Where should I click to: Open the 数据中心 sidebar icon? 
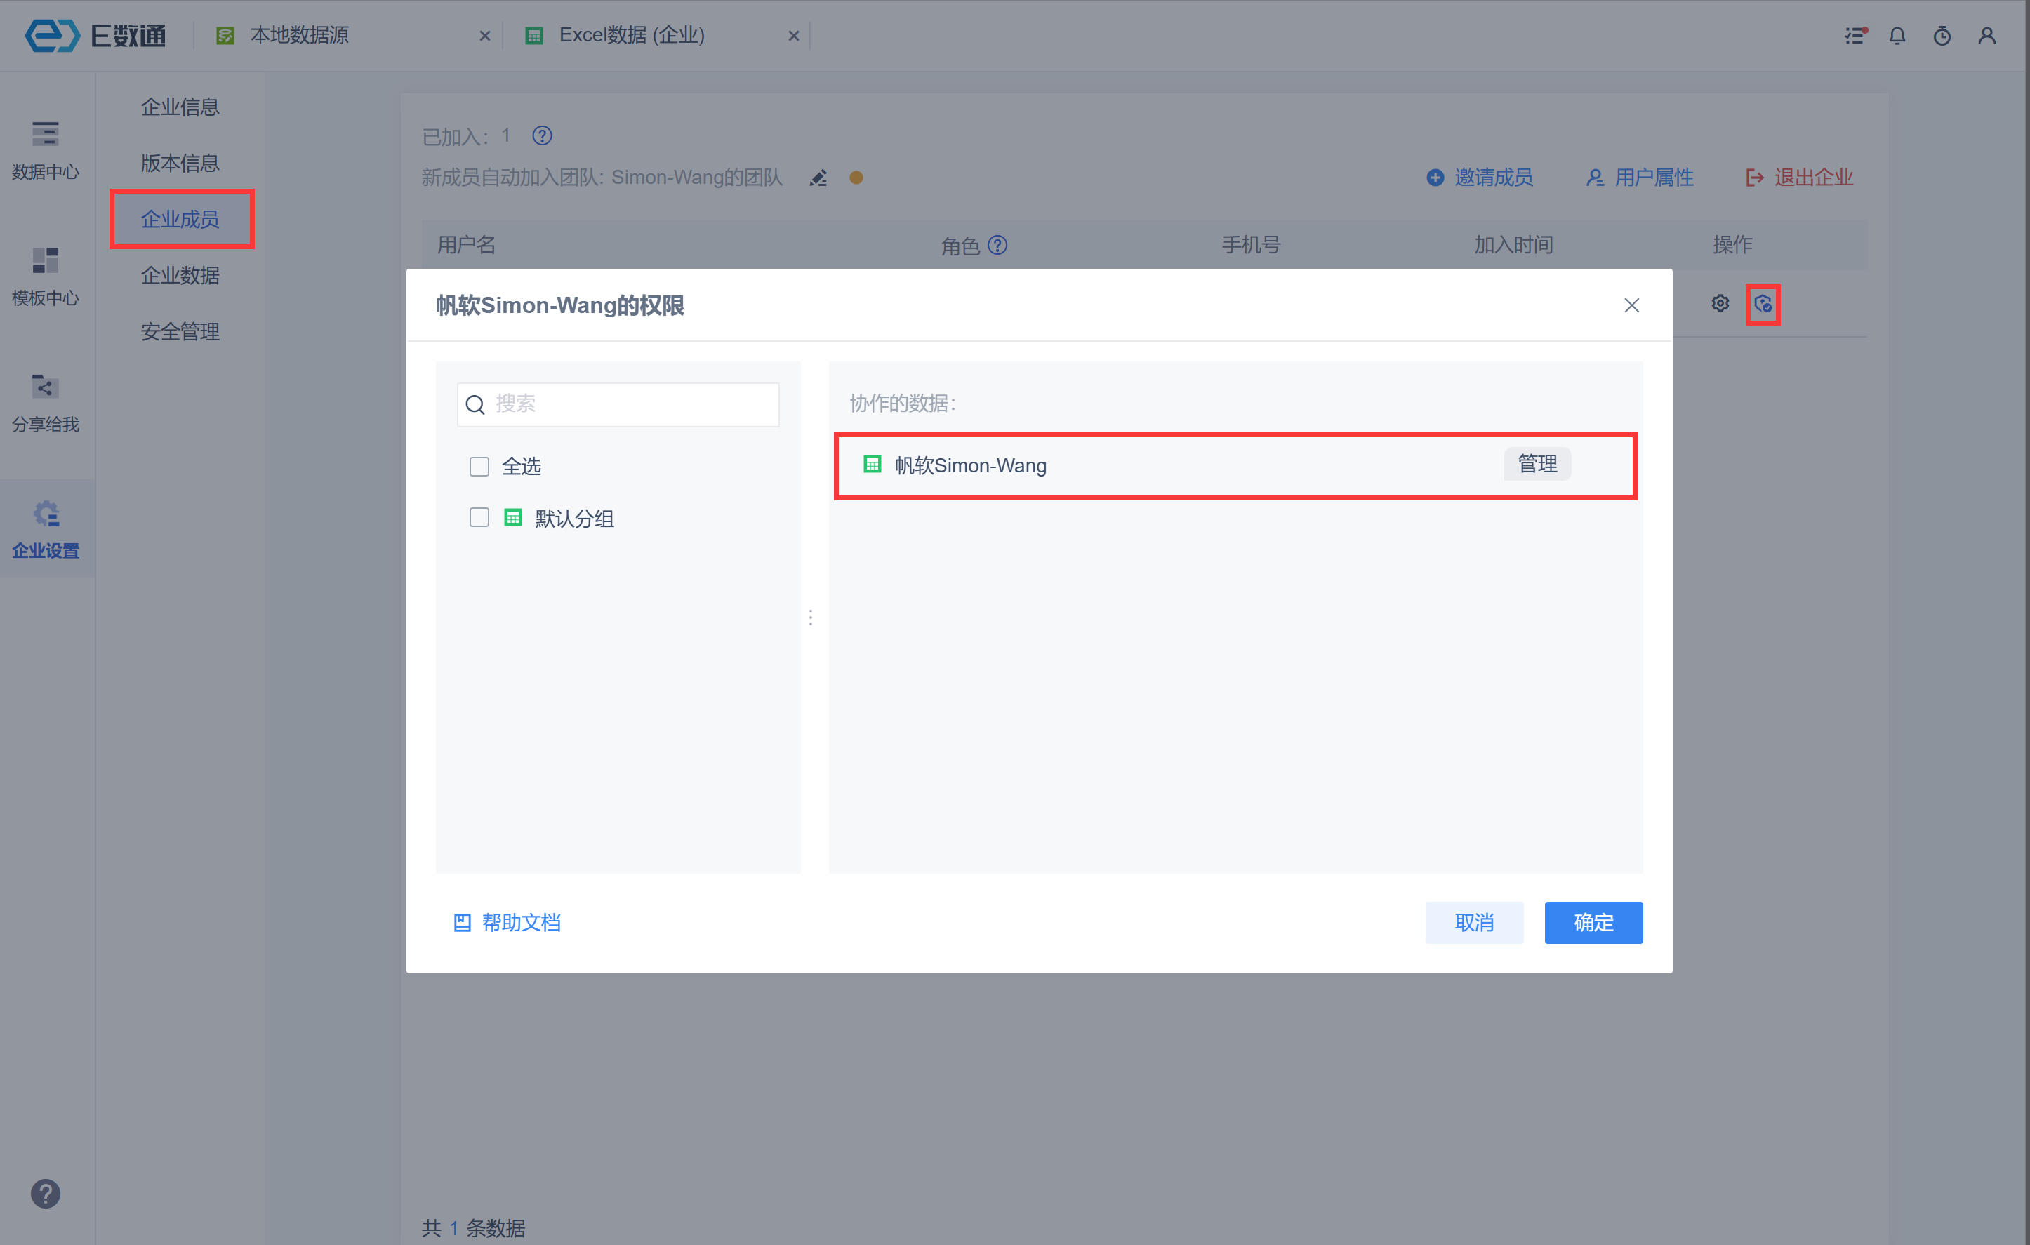click(x=46, y=149)
